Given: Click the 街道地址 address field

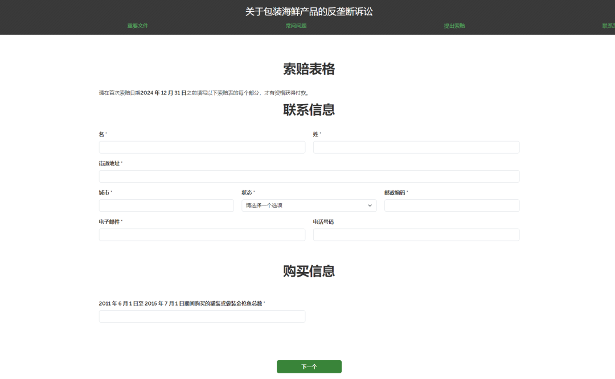Looking at the screenshot, I should (309, 176).
